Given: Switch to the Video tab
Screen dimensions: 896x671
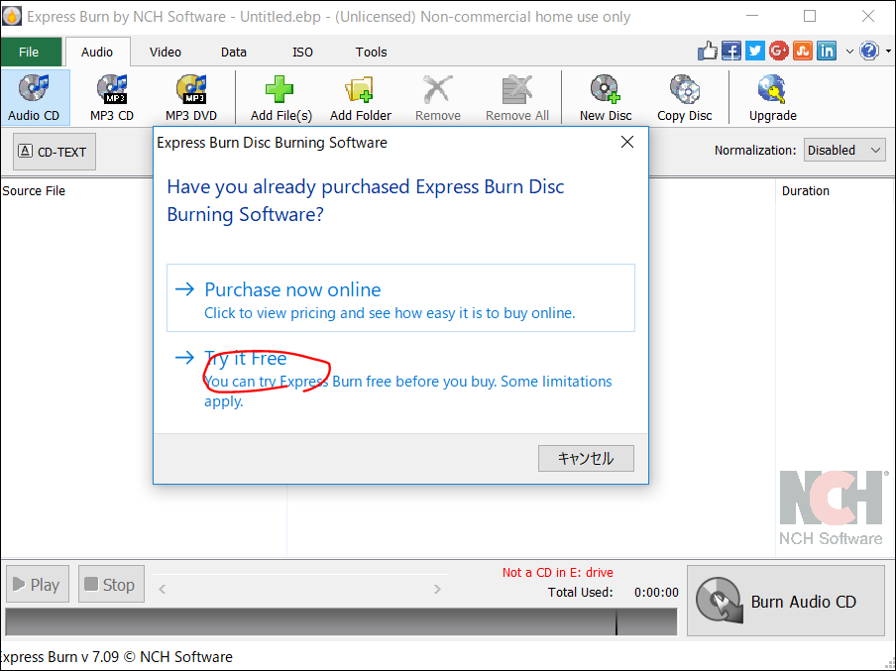Looking at the screenshot, I should click(166, 52).
